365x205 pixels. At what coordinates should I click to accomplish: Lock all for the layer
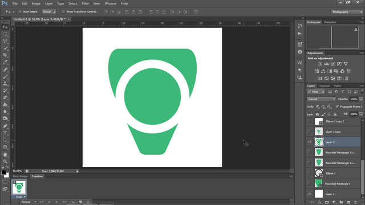335,114
